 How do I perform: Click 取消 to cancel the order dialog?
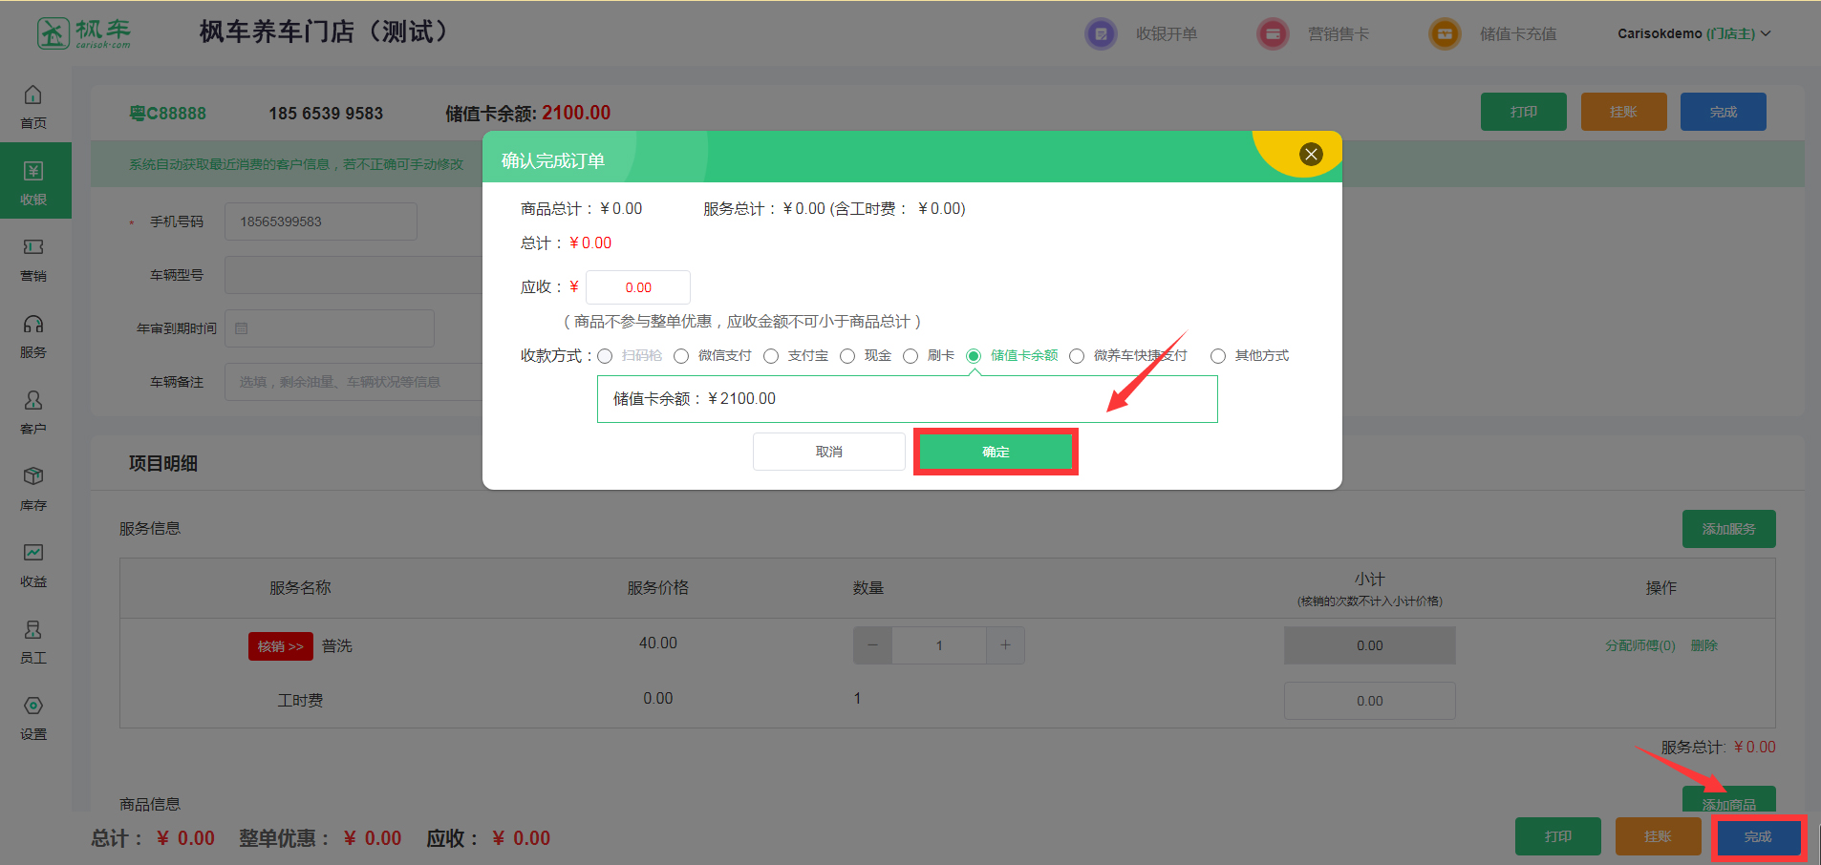click(x=828, y=452)
